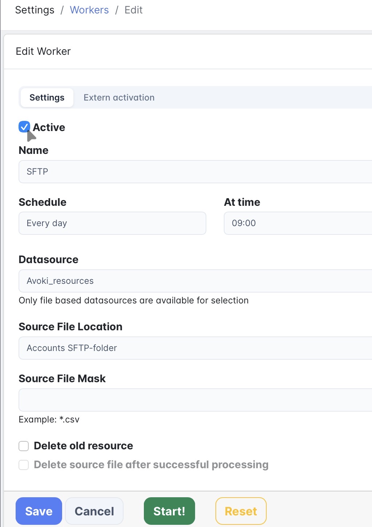The width and height of the screenshot is (372, 527).
Task: Open the Extern activation tab
Action: pyautogui.click(x=119, y=98)
